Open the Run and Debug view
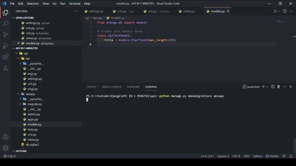This screenshot has height=166, width=296. click(6, 46)
